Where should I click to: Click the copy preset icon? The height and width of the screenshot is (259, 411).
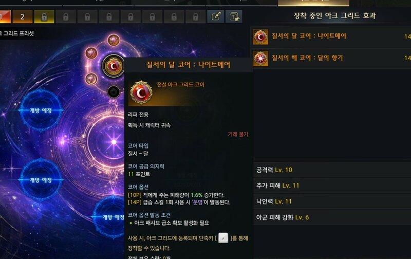[x=234, y=16]
